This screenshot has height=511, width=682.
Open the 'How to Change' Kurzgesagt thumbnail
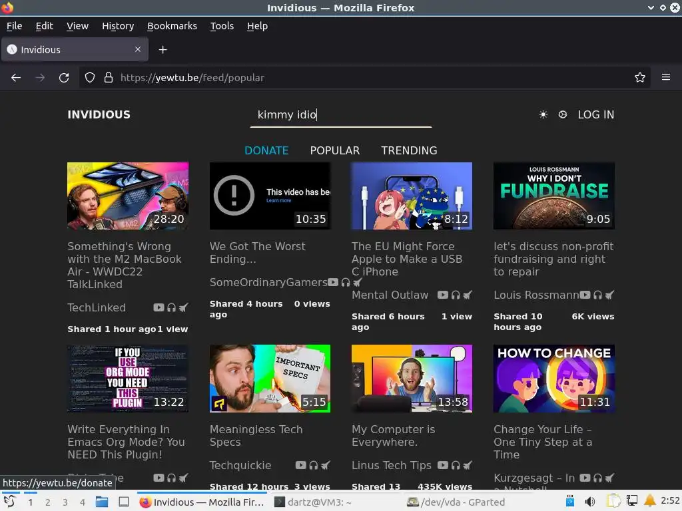pyautogui.click(x=554, y=379)
